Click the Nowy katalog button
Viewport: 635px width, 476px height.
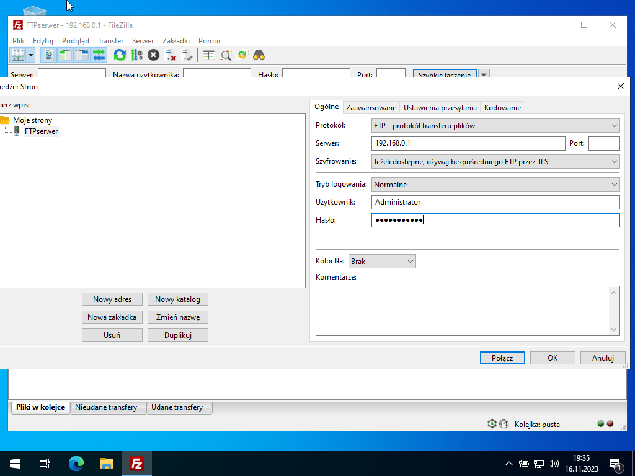tap(178, 299)
